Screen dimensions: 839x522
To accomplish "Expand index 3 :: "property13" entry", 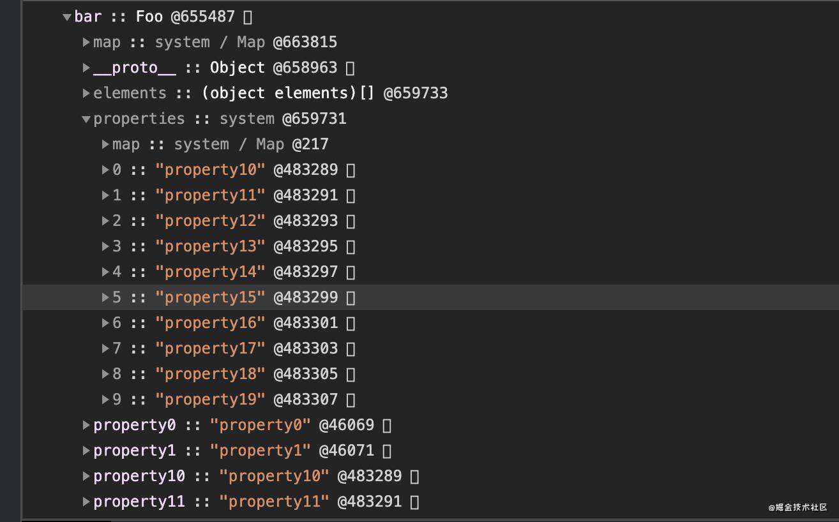I will tap(105, 246).
